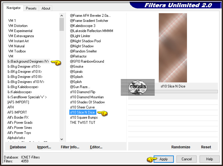The width and height of the screenshot is (223, 166).
Task: Choose @Smoke filter
Action: [77, 67]
